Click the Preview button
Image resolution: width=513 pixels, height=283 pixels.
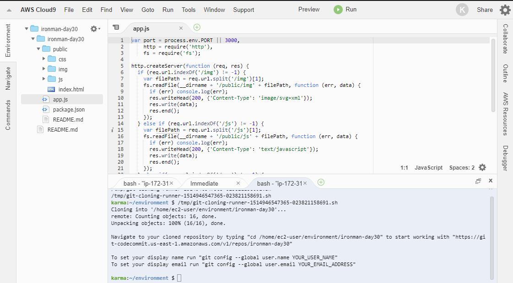pos(309,10)
